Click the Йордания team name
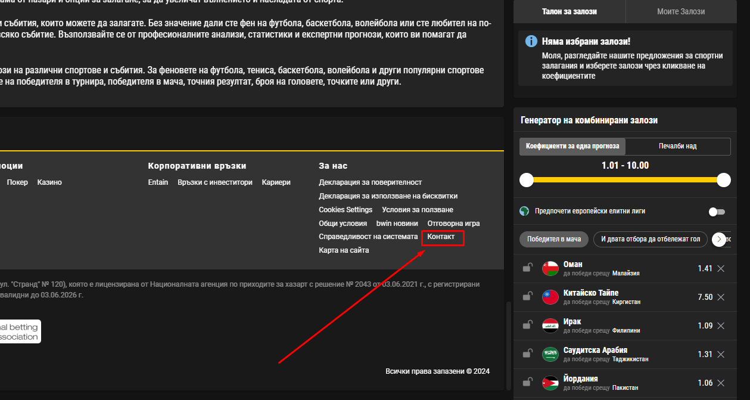 581,379
